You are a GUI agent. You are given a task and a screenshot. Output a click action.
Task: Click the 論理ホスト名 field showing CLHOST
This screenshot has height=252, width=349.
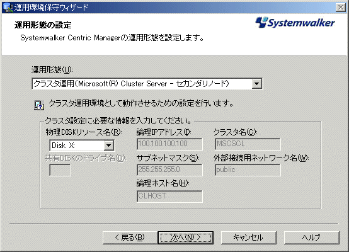[x=169, y=196]
